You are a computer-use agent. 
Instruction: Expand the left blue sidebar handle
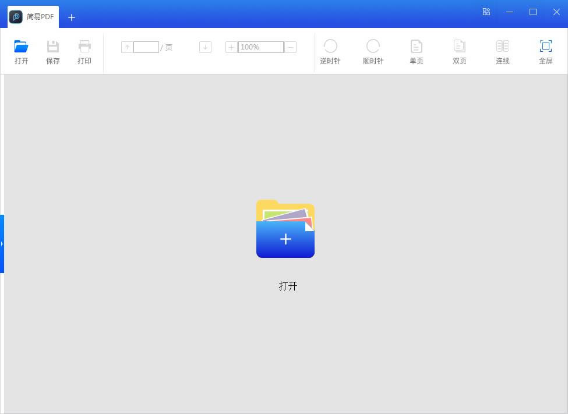2,244
